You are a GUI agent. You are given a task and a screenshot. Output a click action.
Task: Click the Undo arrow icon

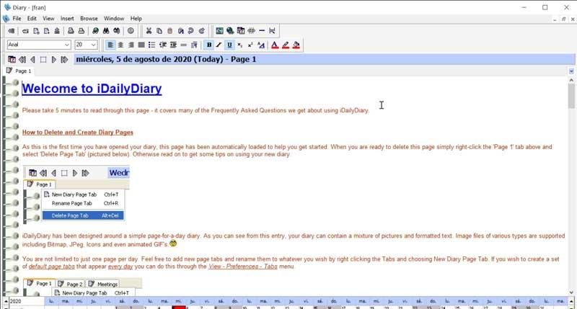tap(190, 31)
